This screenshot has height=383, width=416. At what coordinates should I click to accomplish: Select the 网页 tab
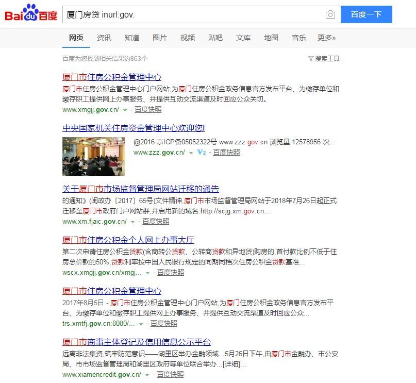pyautogui.click(x=76, y=38)
